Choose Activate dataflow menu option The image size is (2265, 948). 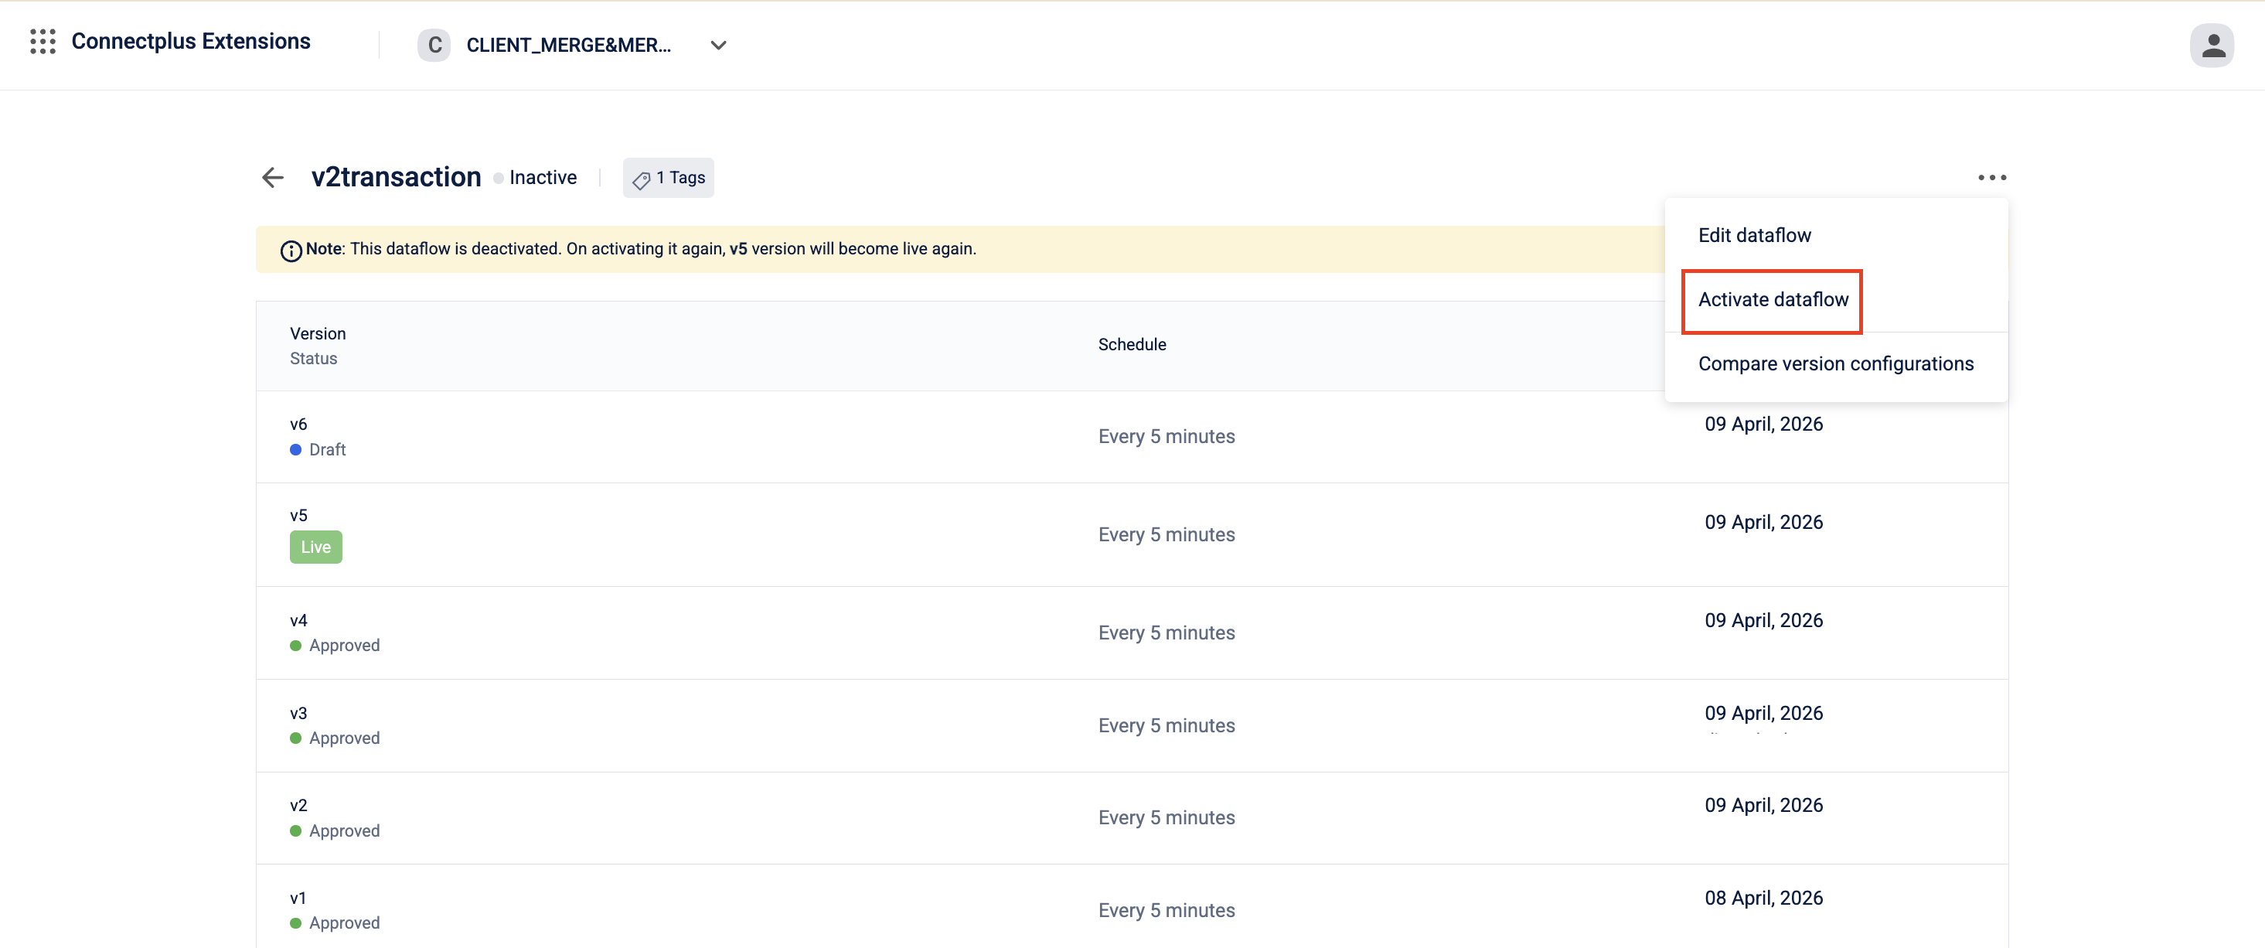coord(1773,300)
